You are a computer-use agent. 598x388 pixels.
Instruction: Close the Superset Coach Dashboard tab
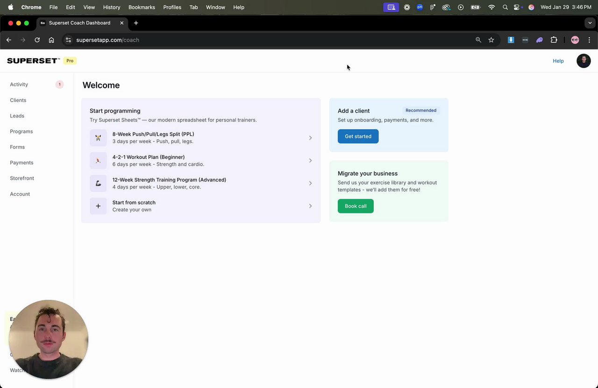(122, 23)
